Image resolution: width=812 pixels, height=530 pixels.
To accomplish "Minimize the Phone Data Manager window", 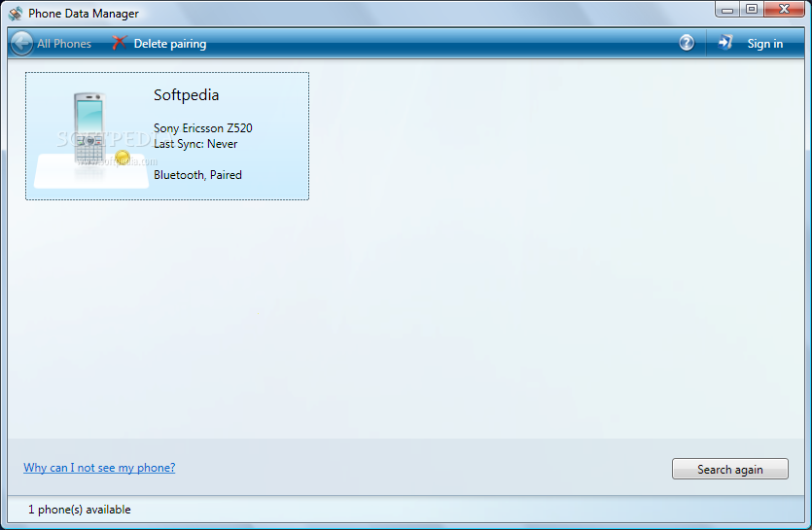I will coord(727,10).
